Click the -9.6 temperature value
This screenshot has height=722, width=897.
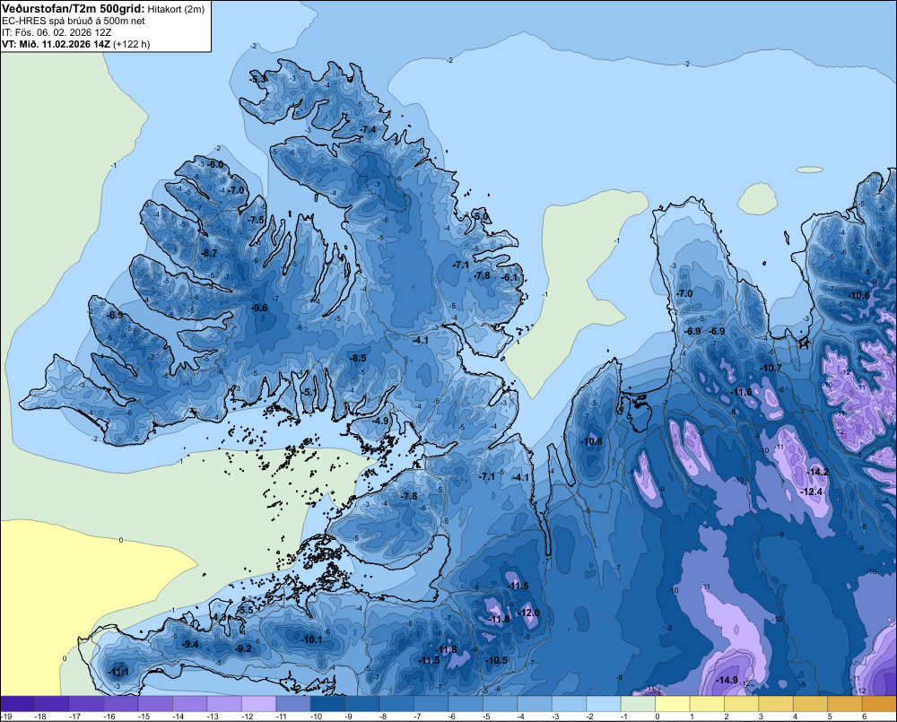coord(259,308)
